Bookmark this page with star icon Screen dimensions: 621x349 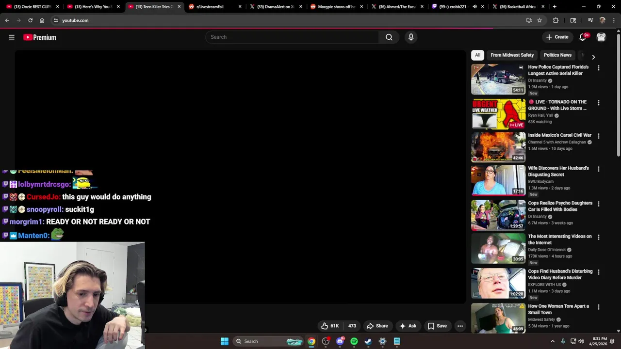539,20
